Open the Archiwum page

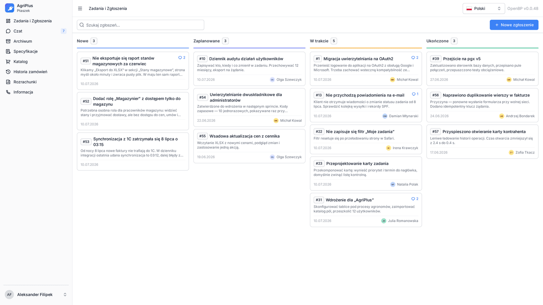tap(36, 41)
